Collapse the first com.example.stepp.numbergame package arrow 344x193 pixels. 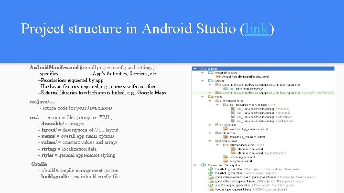(x=210, y=85)
